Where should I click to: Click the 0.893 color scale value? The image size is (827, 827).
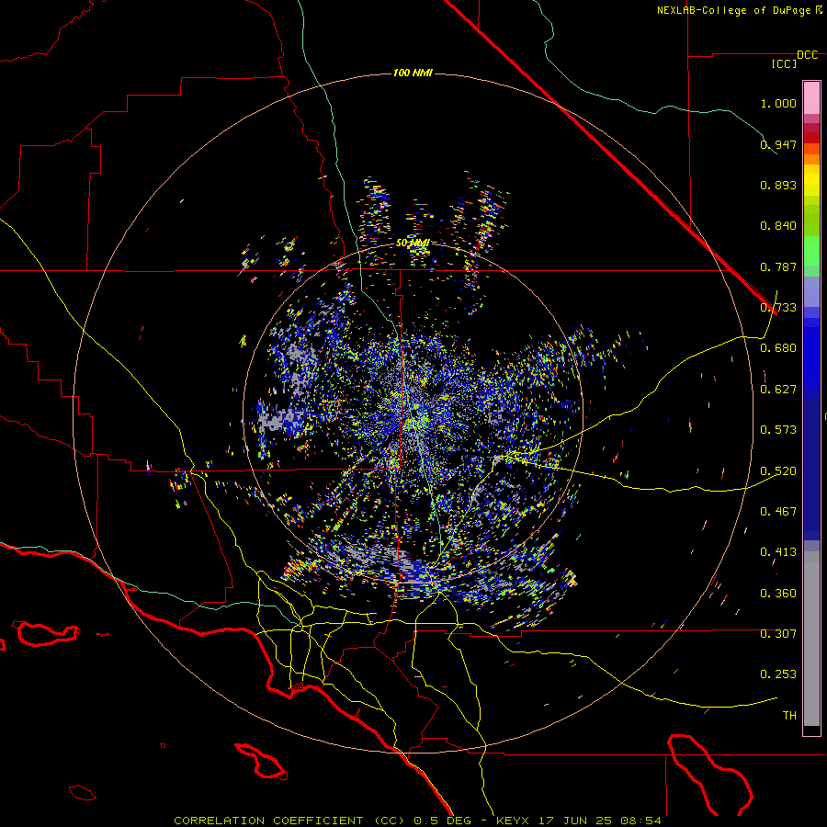coord(778,185)
